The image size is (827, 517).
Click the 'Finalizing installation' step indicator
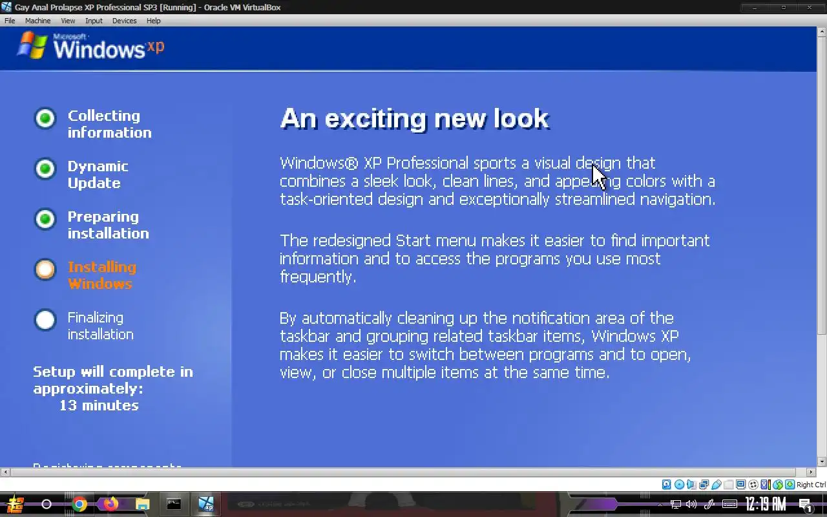click(45, 320)
